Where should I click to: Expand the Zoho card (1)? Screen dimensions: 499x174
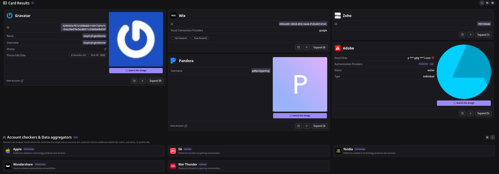pyautogui.click(x=483, y=35)
